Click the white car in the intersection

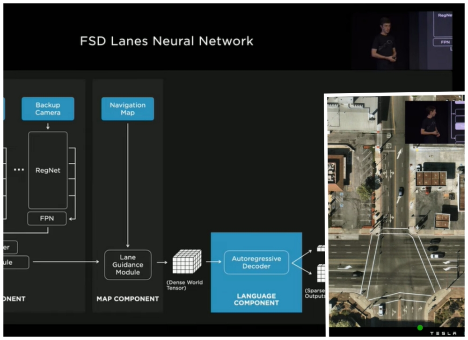[x=438, y=255]
